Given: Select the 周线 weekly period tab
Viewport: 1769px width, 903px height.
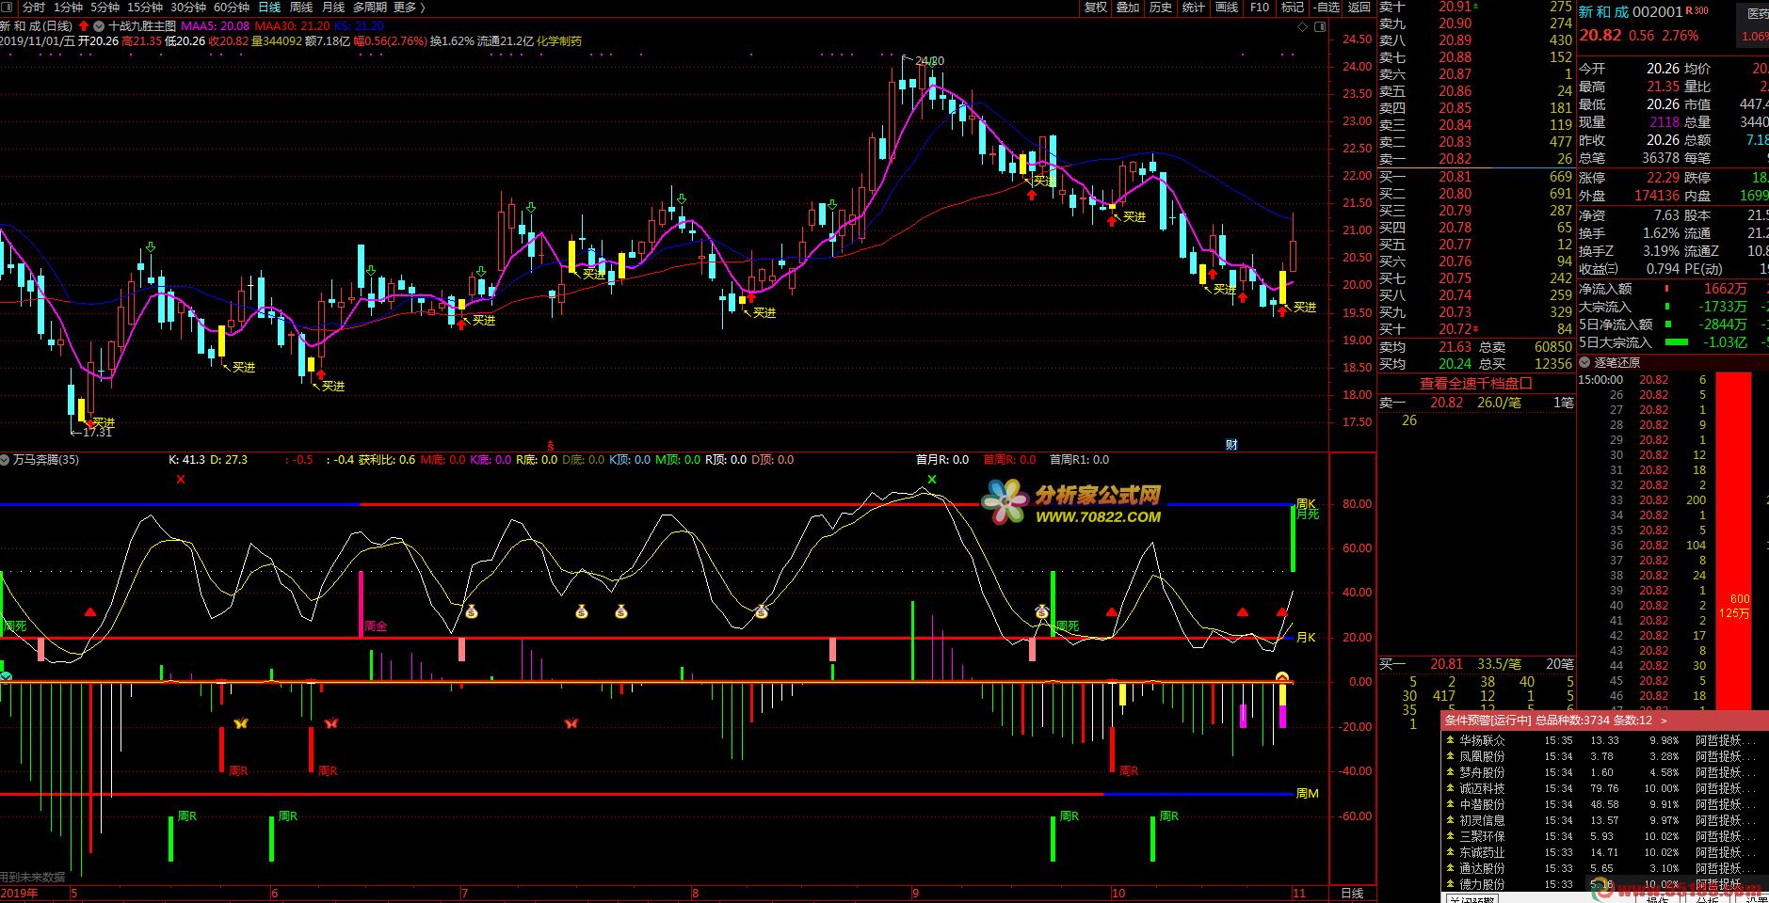Looking at the screenshot, I should click(301, 7).
